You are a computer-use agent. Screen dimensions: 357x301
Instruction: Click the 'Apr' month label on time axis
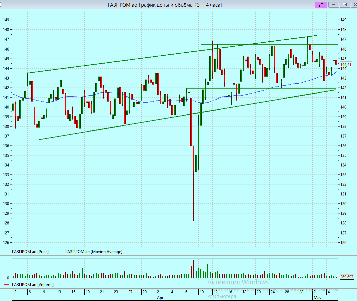(160, 298)
